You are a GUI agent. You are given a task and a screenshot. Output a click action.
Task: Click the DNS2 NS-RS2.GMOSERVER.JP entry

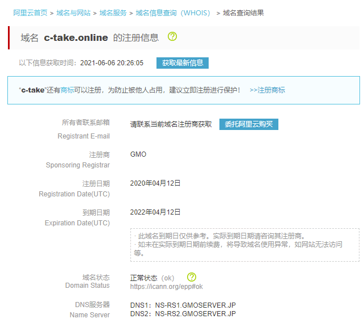[x=183, y=313]
